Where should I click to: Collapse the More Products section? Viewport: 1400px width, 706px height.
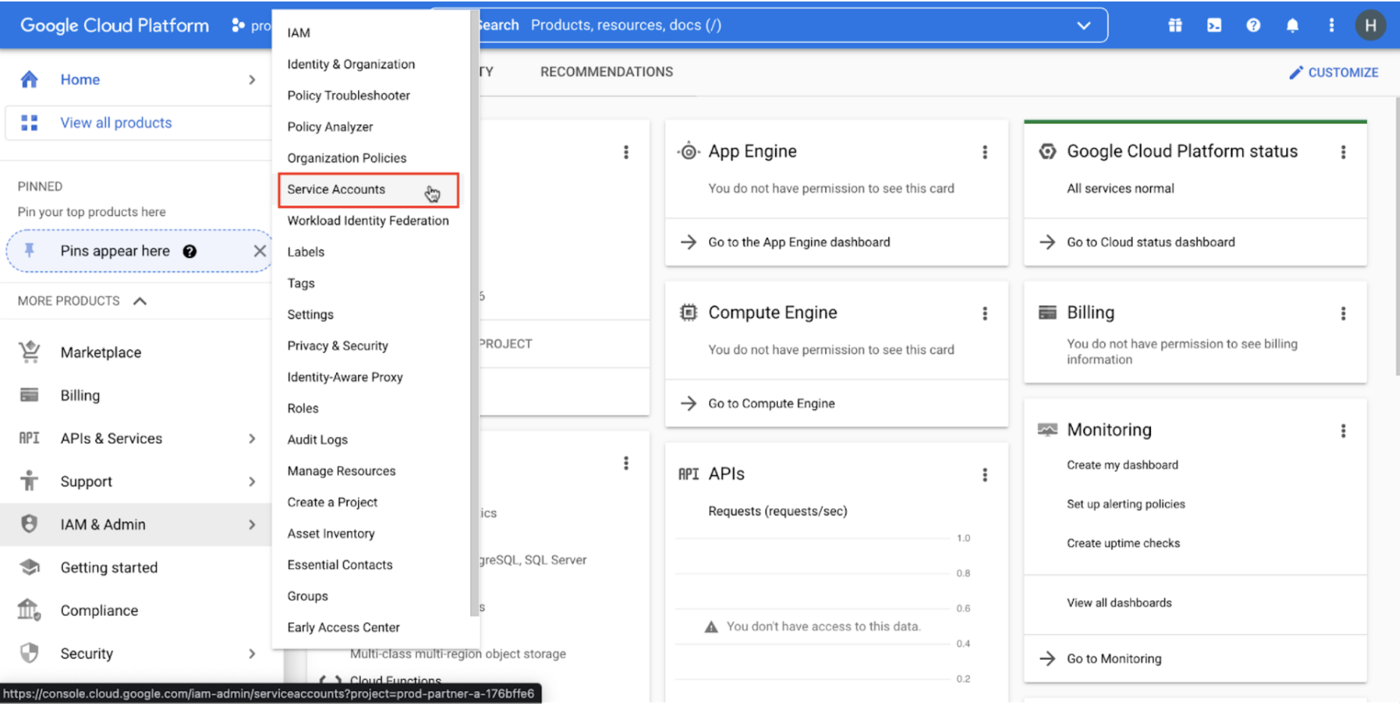pos(140,301)
